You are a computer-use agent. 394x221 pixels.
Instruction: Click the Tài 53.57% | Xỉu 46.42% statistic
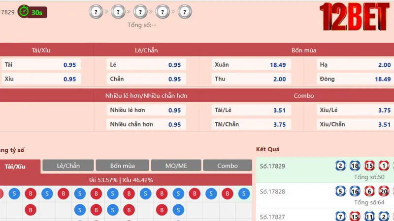121,180
